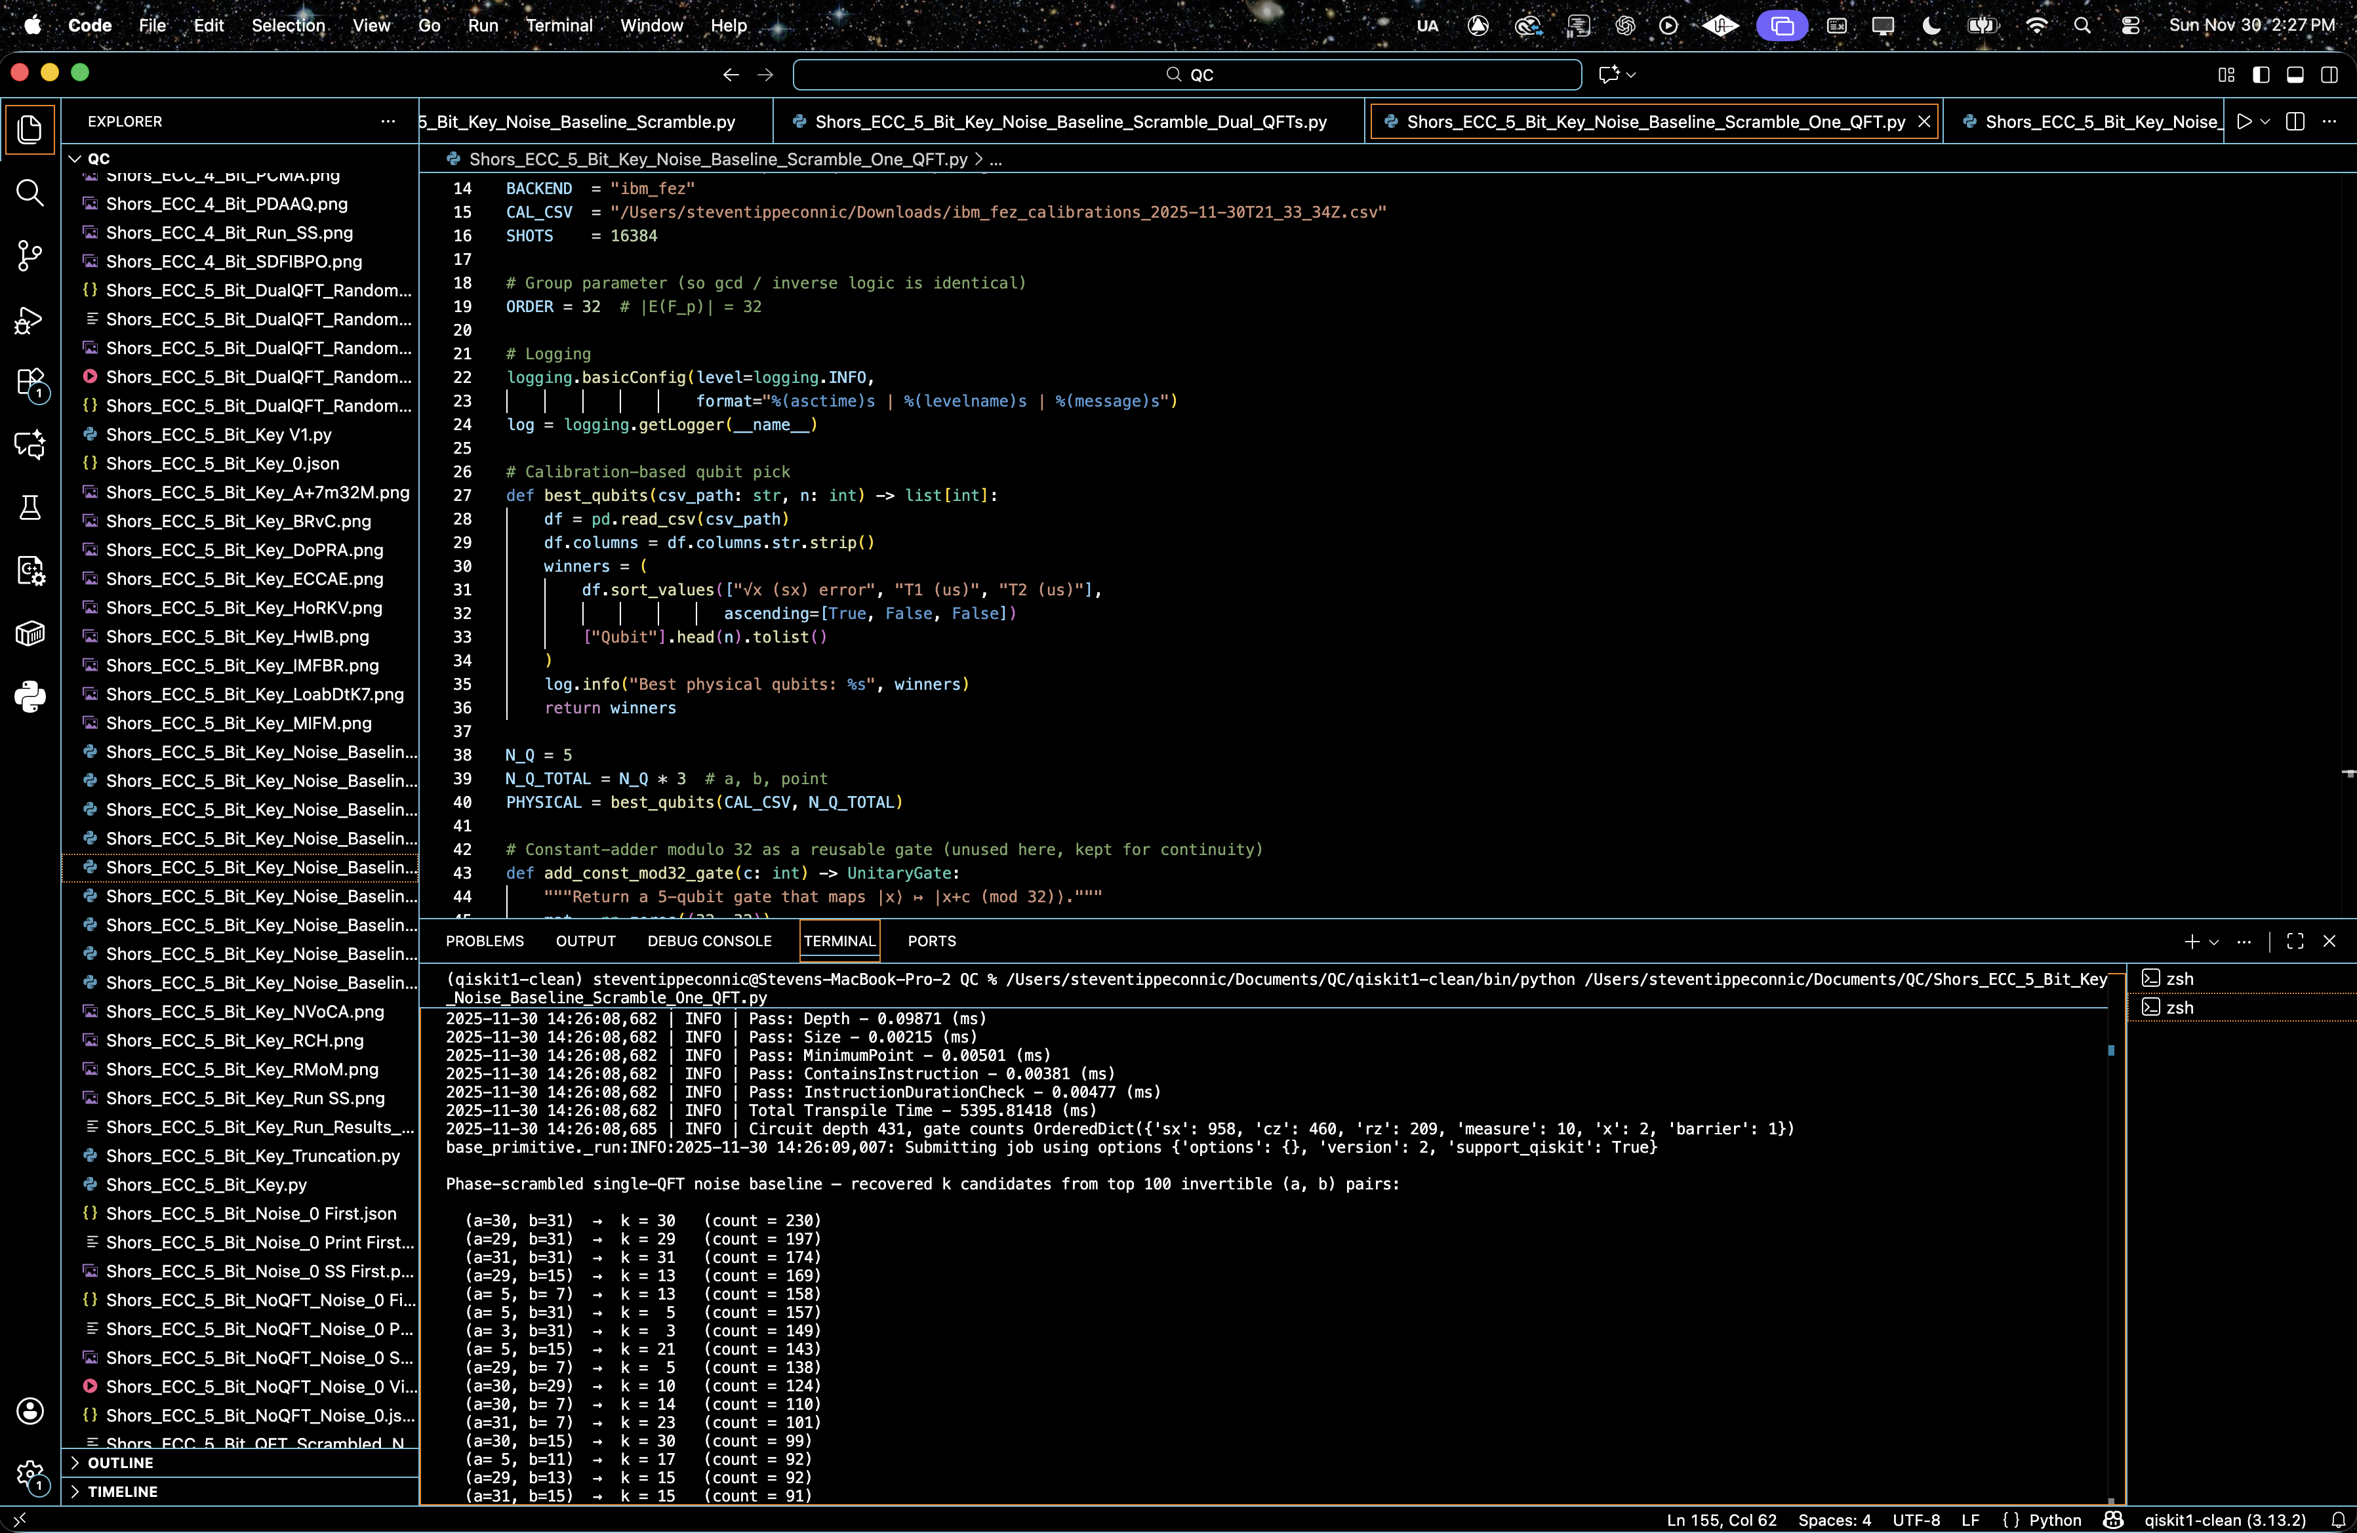2357x1533 pixels.
Task: Open Extensions view
Action: 30,382
